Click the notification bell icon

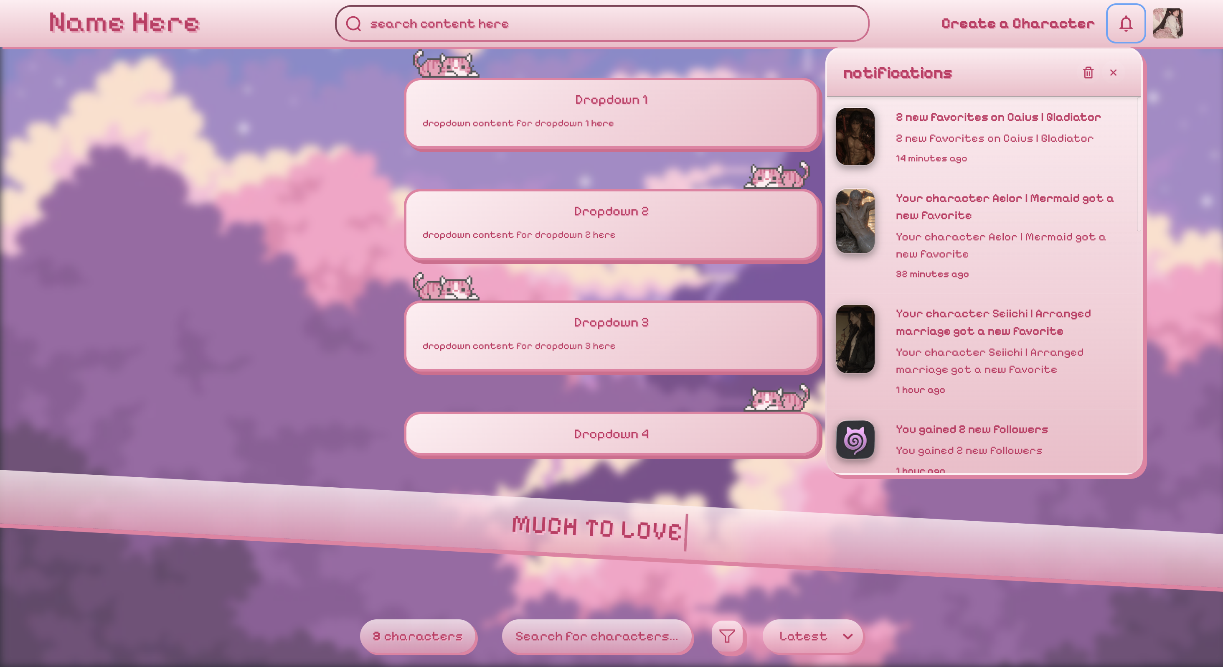point(1126,23)
